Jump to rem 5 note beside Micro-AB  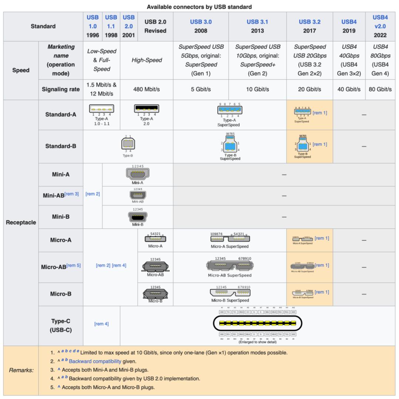tap(74, 265)
